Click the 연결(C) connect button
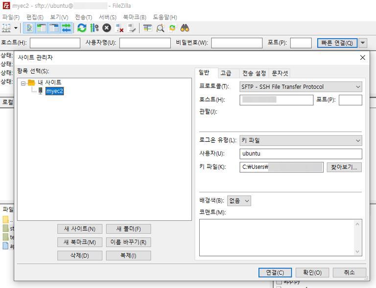 (x=275, y=272)
